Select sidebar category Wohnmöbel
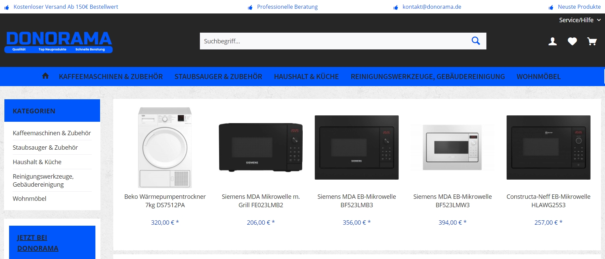The image size is (605, 259). 30,199
